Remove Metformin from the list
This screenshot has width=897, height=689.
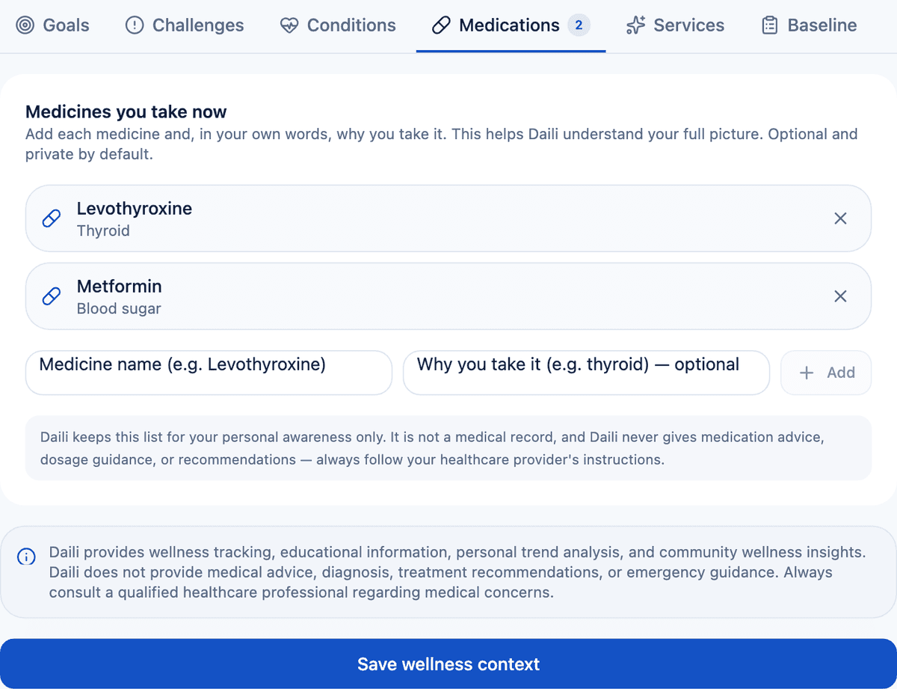840,296
